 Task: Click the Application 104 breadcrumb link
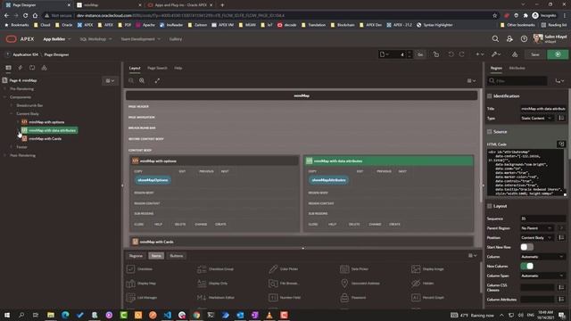coord(25,54)
